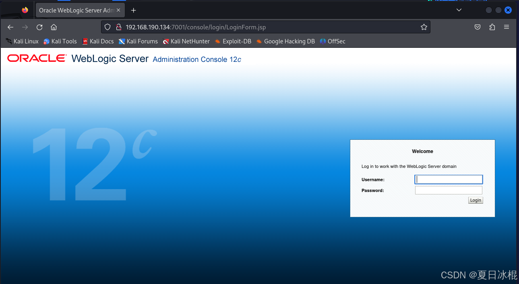Click the Login button

(476, 200)
